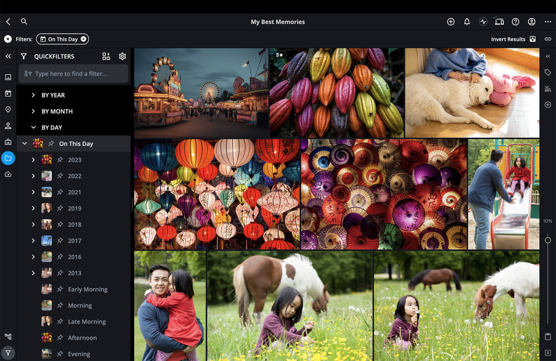Viewport: 556px width, 361px height.
Task: Select the People view icon
Action: [x=8, y=126]
